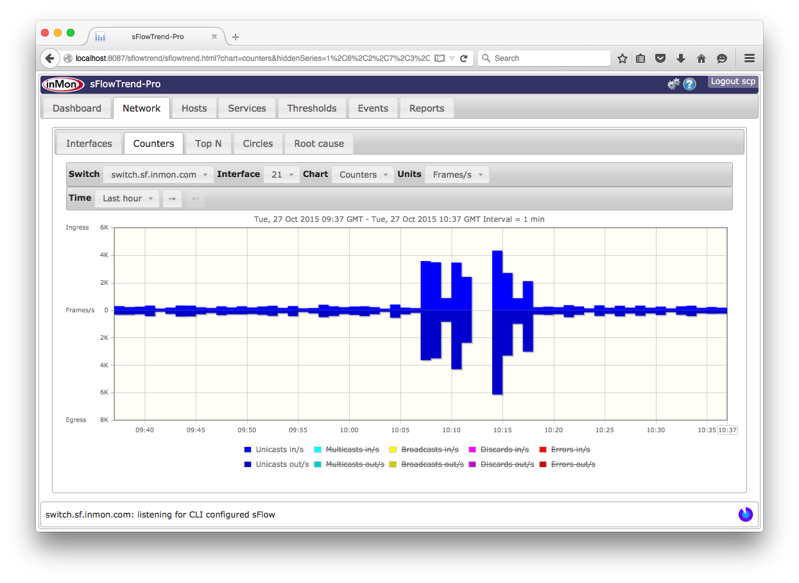Show Multicasts out/s series in legend
The width and height of the screenshot is (799, 583).
click(x=355, y=464)
